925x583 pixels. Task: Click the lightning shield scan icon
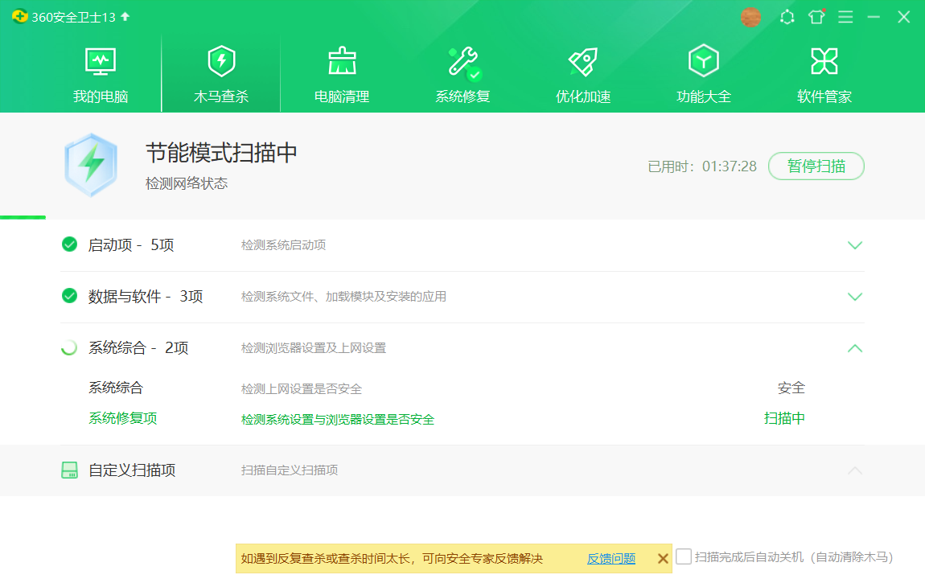pyautogui.click(x=91, y=165)
